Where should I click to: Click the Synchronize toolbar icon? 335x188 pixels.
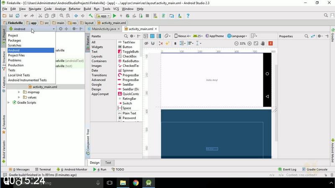click(18, 16)
